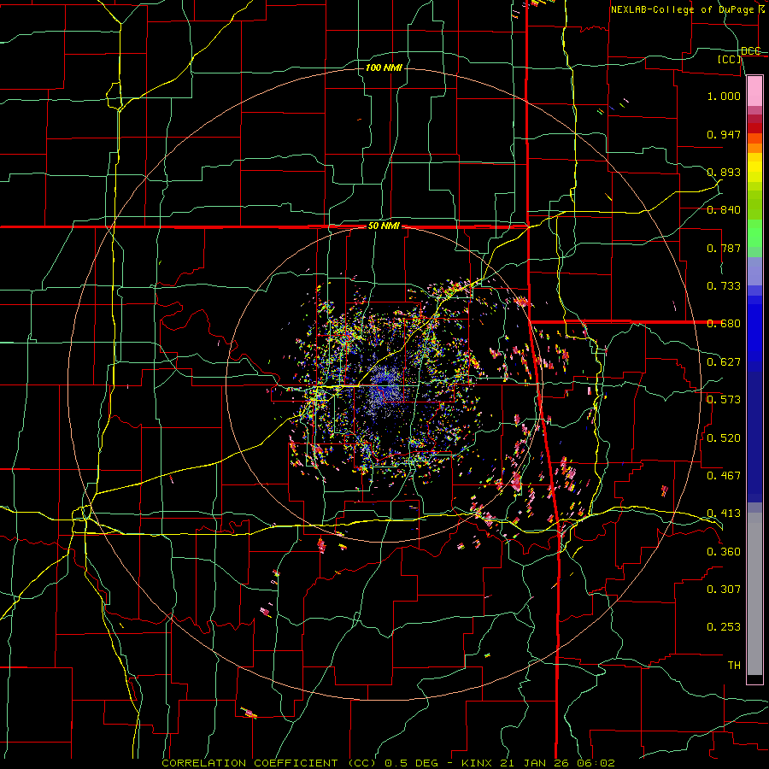Click the 0.467 legend value
This screenshot has height=769, width=769.
coord(724,475)
